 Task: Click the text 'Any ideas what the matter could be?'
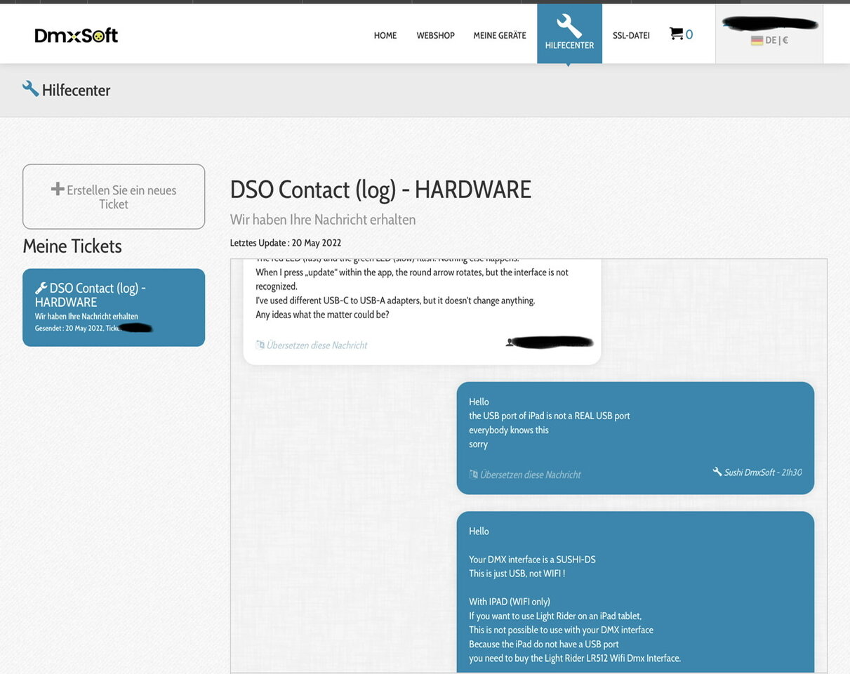click(322, 315)
